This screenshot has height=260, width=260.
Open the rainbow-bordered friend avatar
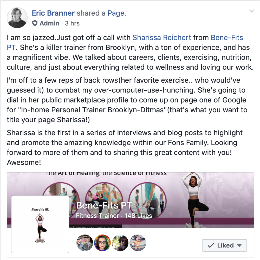pyautogui.click(x=102, y=243)
